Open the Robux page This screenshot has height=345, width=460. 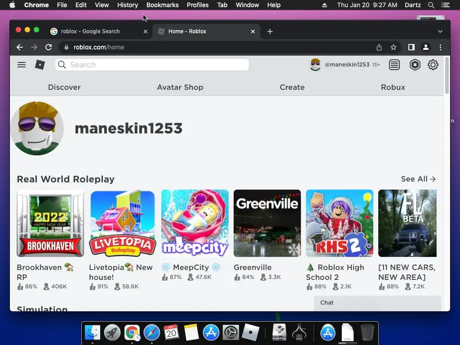(x=393, y=87)
